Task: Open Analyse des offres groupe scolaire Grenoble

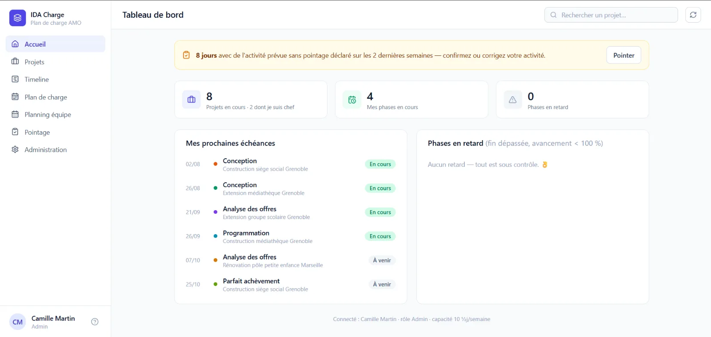Action: pos(291,212)
